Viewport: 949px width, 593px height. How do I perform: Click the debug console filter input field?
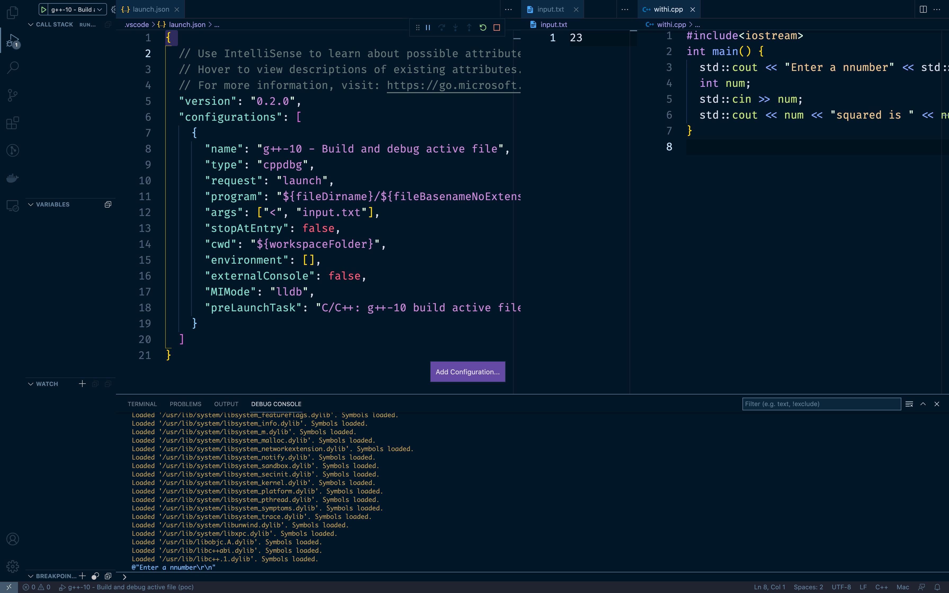(821, 404)
